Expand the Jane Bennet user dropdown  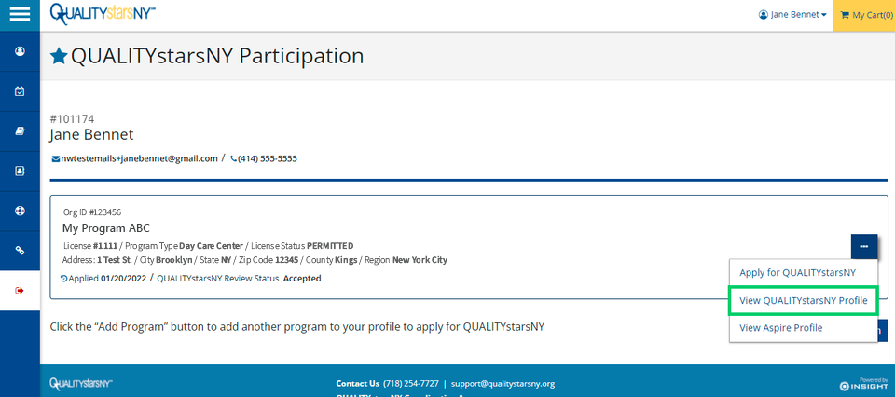(x=792, y=15)
